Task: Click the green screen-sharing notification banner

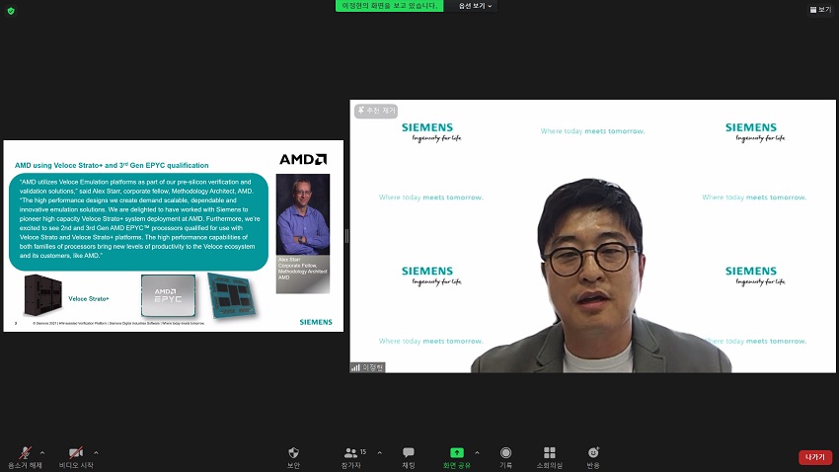Action: (x=390, y=6)
